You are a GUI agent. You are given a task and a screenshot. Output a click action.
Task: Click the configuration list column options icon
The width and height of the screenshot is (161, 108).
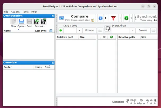tap(51, 31)
